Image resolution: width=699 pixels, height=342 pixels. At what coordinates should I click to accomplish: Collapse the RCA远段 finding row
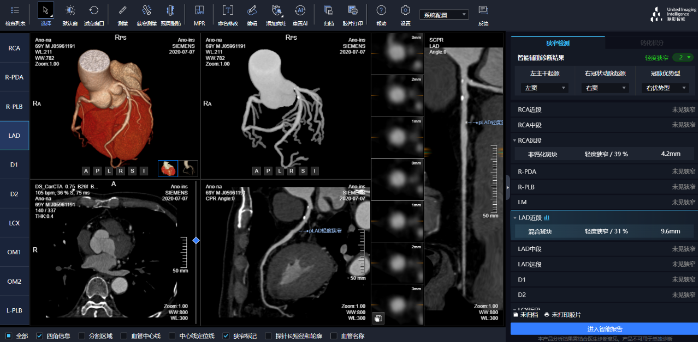(514, 141)
